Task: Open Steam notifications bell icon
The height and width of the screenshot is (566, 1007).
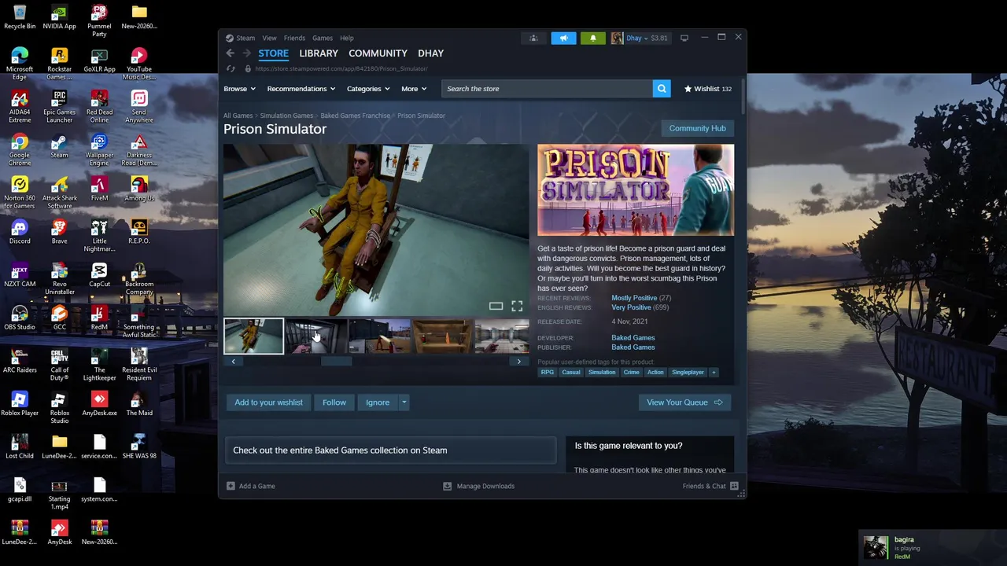Action: tap(593, 38)
